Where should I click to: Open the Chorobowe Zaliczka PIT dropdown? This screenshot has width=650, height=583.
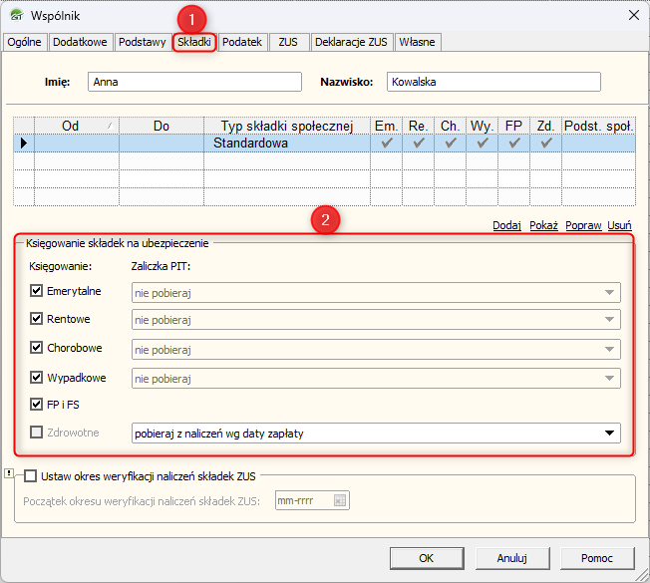608,350
